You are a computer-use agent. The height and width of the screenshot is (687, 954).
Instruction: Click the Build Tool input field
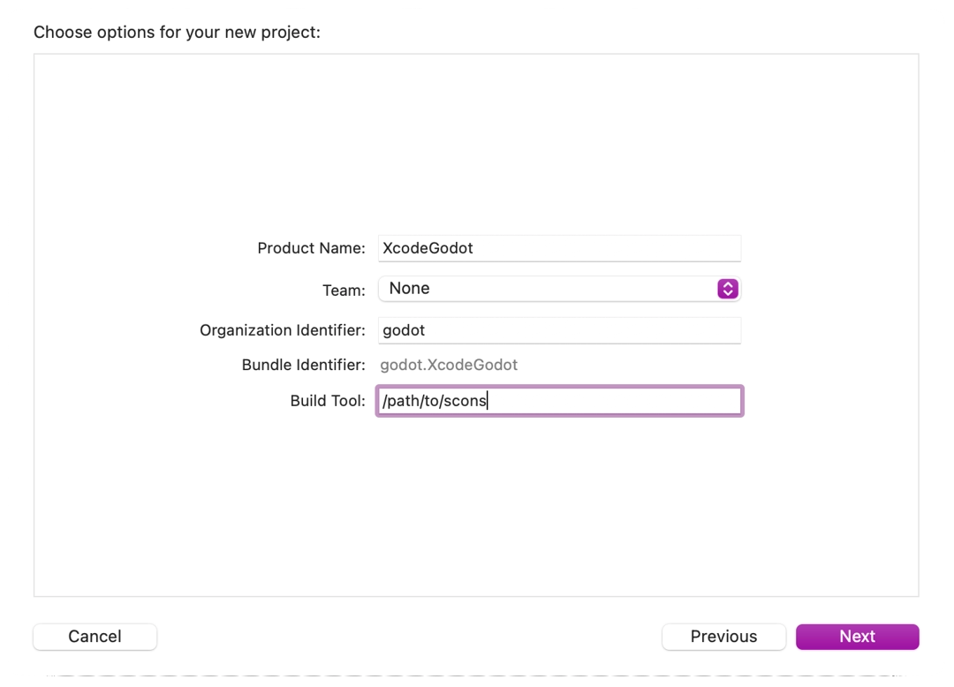[558, 400]
